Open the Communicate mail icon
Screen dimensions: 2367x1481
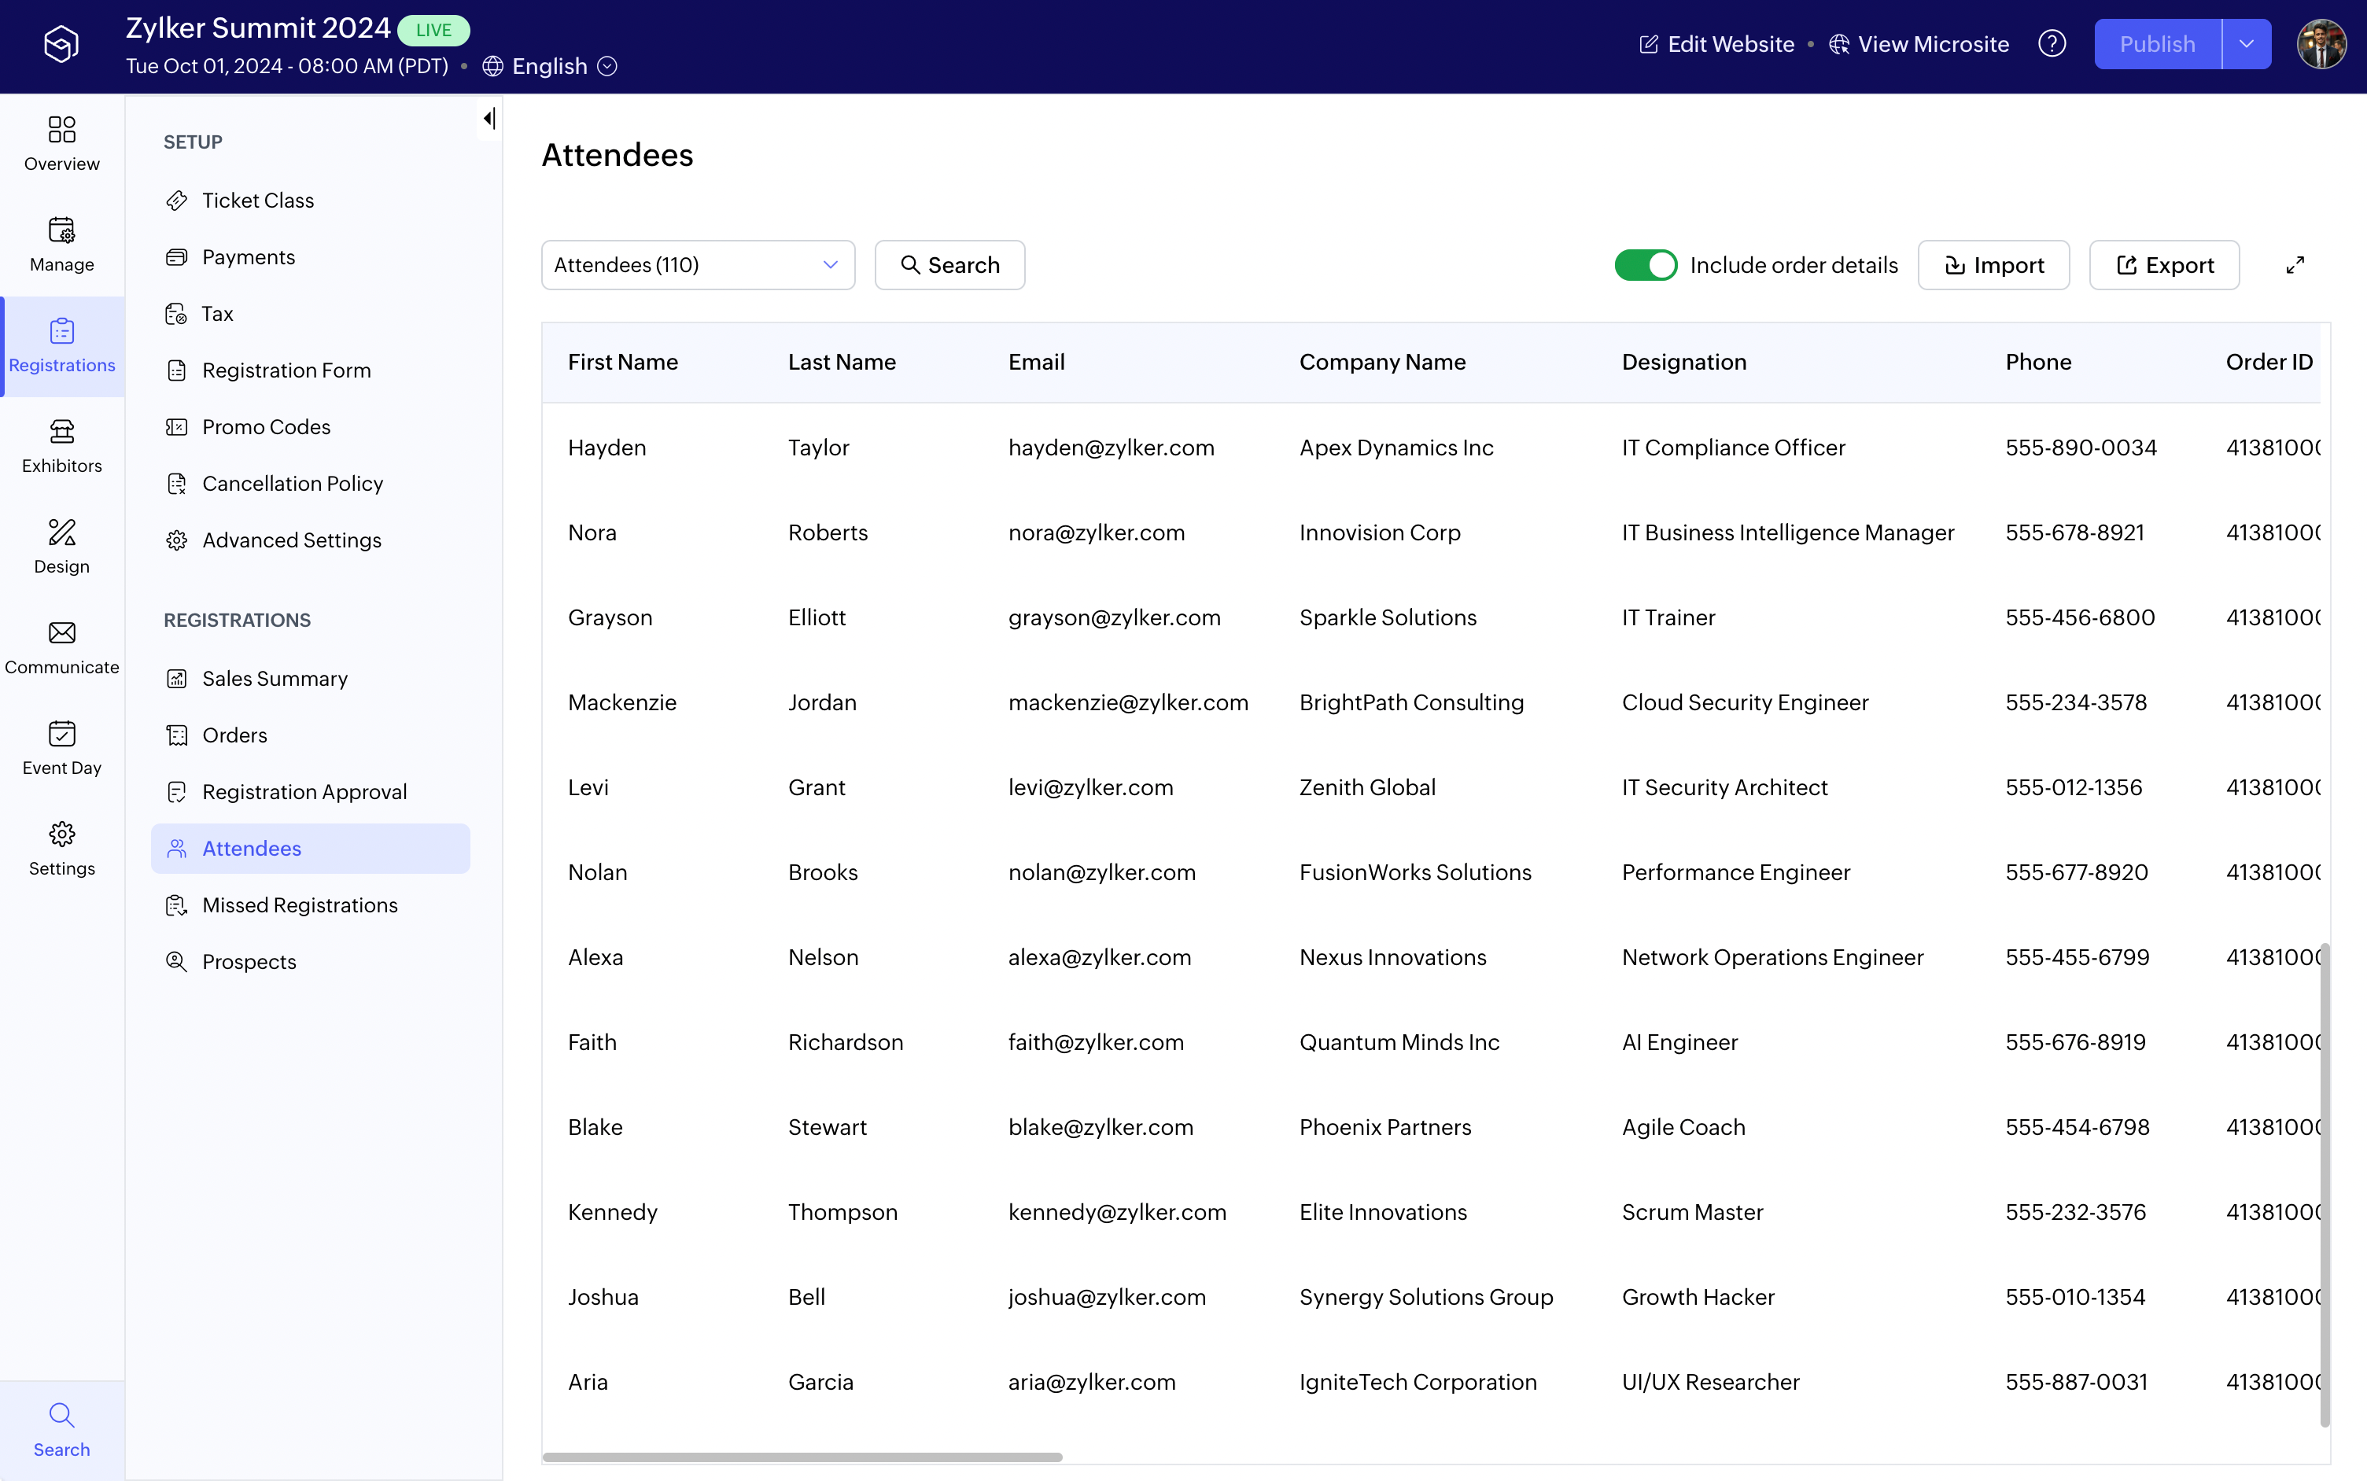pos(61,634)
